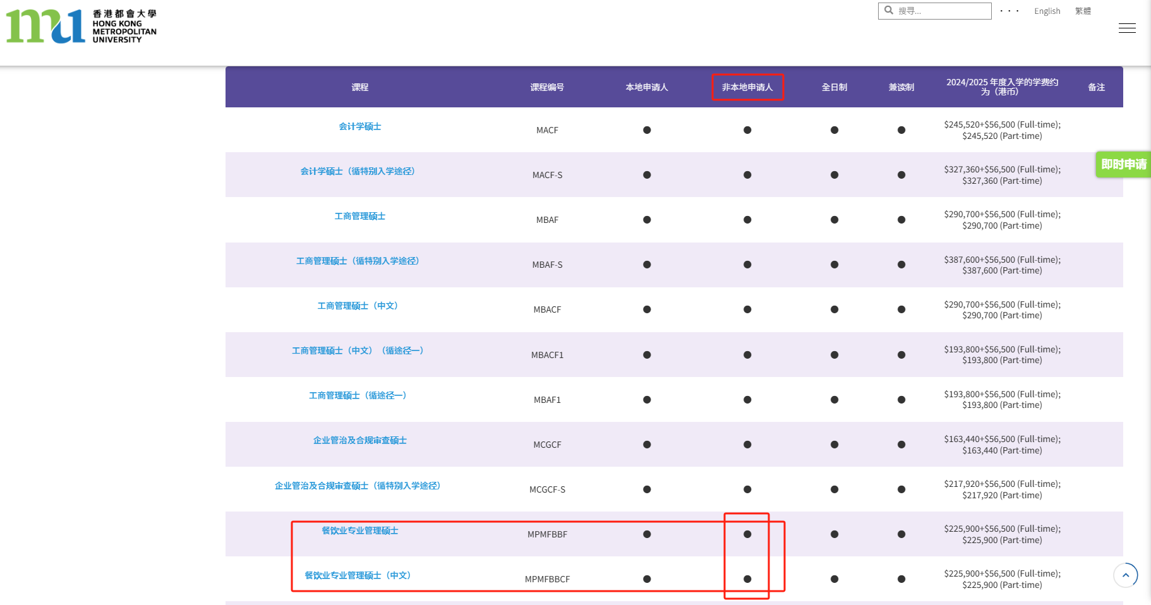Open the 会计学硕士 course link

tap(359, 126)
